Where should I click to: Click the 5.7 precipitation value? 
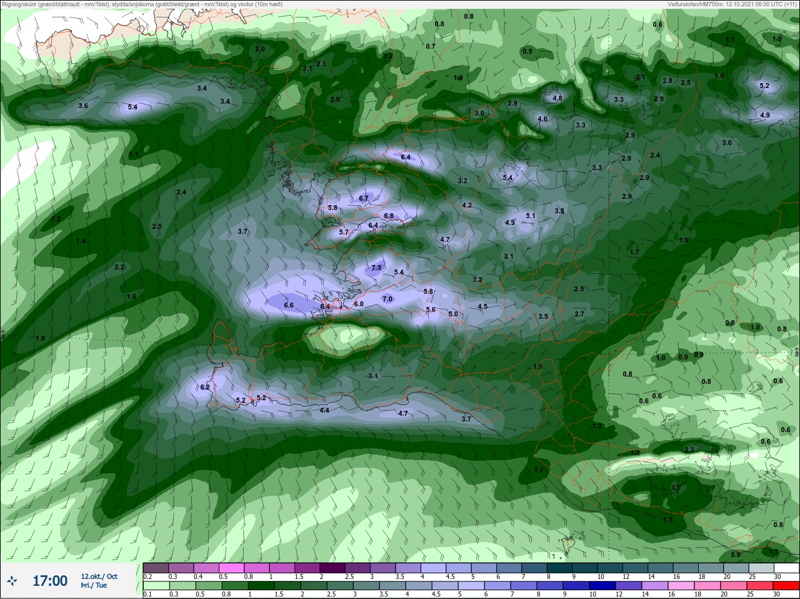pos(344,232)
